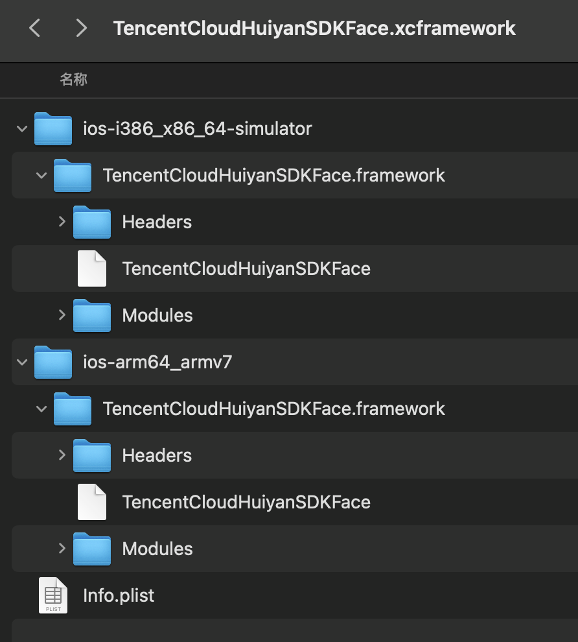Collapse the framework folder under simulator

point(41,176)
